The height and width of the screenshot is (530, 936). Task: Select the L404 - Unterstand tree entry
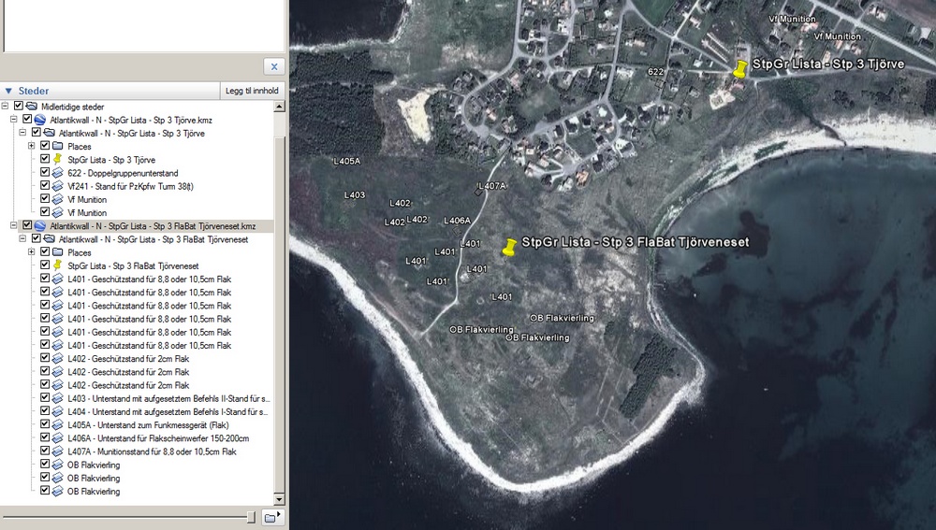pos(168,411)
